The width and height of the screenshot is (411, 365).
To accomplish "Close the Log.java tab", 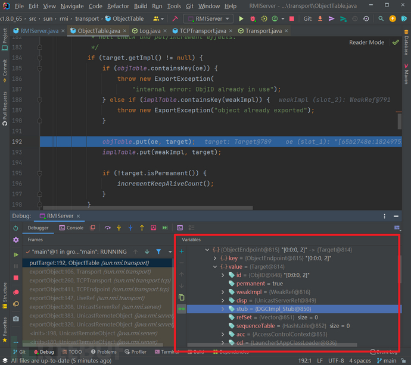I will pos(165,31).
